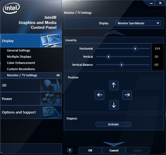Click the Position label
This screenshot has width=166, height=155.
73,77
